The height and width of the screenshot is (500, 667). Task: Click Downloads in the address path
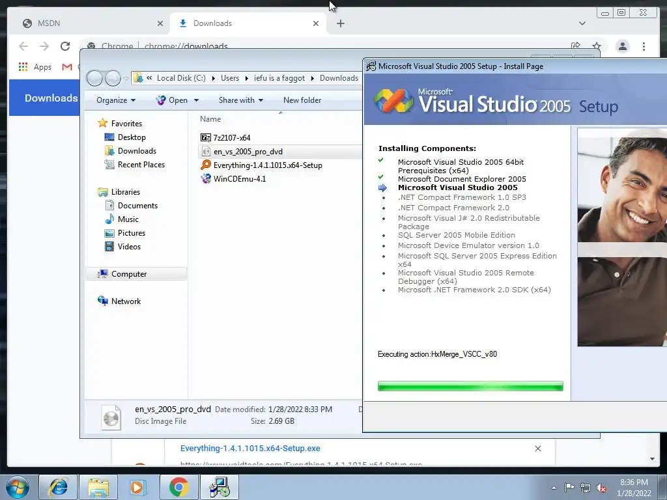point(339,78)
